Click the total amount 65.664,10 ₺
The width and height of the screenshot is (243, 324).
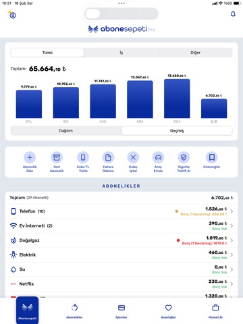pyautogui.click(x=47, y=69)
